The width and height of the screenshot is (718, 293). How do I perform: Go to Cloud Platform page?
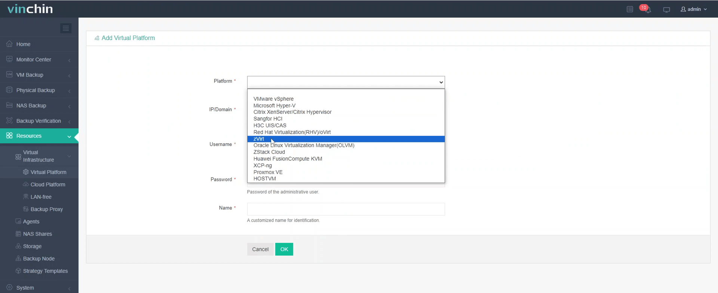coord(48,184)
